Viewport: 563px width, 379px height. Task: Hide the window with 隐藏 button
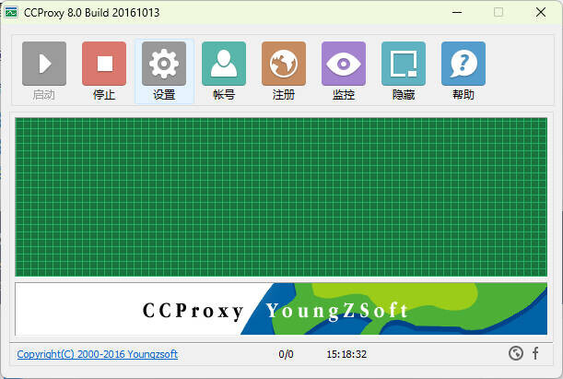[404, 65]
